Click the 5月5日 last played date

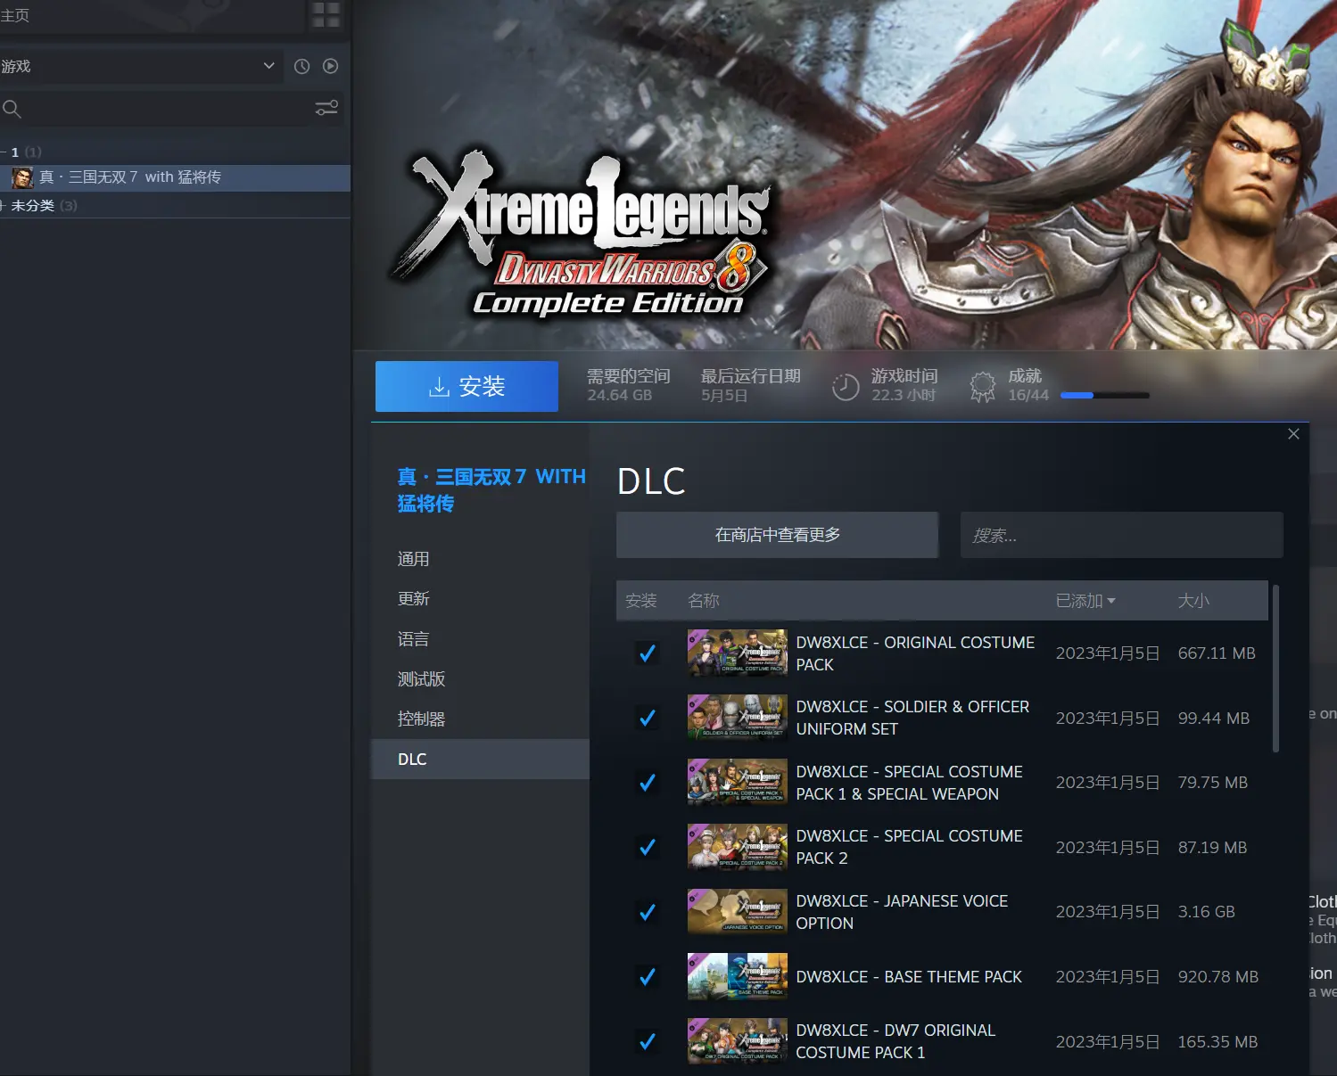coord(724,395)
